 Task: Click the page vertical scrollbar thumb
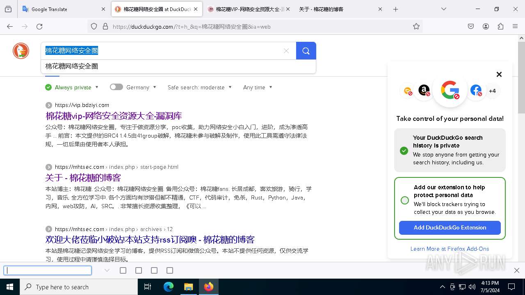521,77
